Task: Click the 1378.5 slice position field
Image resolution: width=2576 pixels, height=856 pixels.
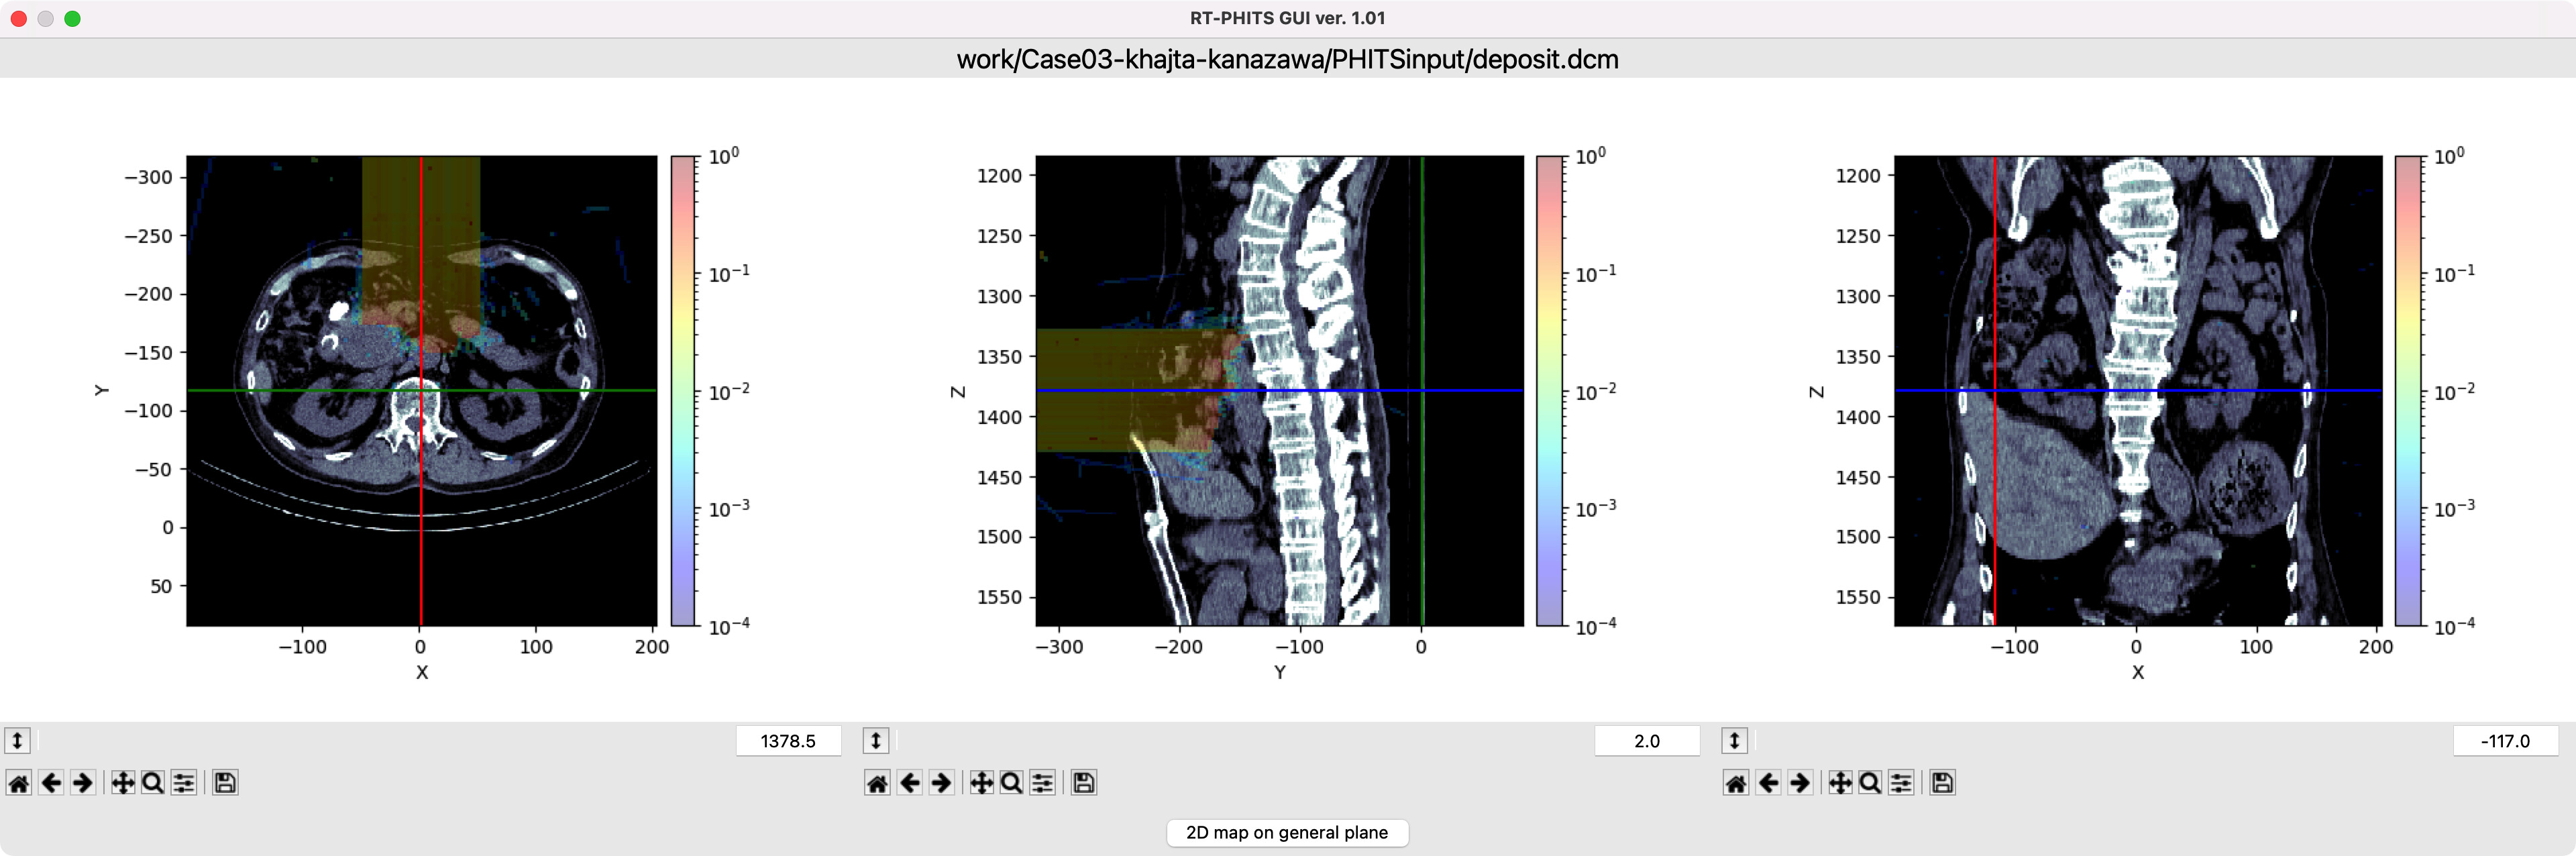Action: pos(788,741)
